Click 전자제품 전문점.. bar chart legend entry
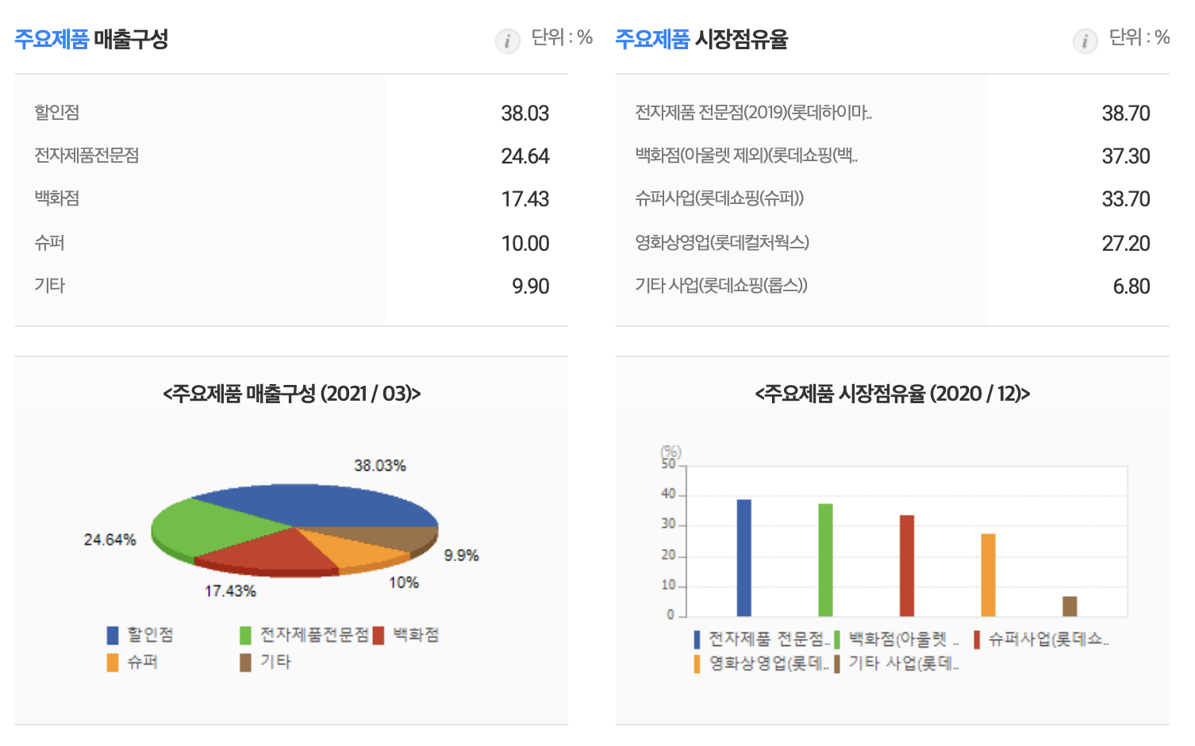This screenshot has width=1195, height=746. (762, 640)
